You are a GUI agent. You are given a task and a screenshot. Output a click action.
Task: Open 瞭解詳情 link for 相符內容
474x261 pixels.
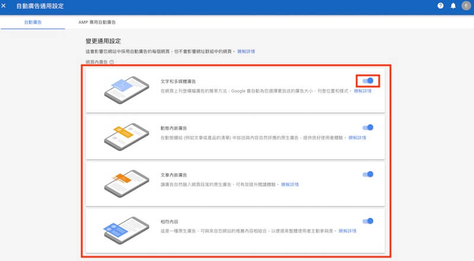[347, 231]
